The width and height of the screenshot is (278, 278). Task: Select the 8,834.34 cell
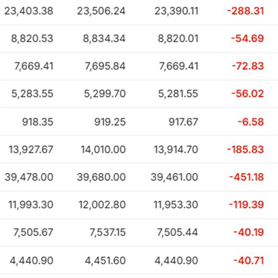tap(104, 38)
